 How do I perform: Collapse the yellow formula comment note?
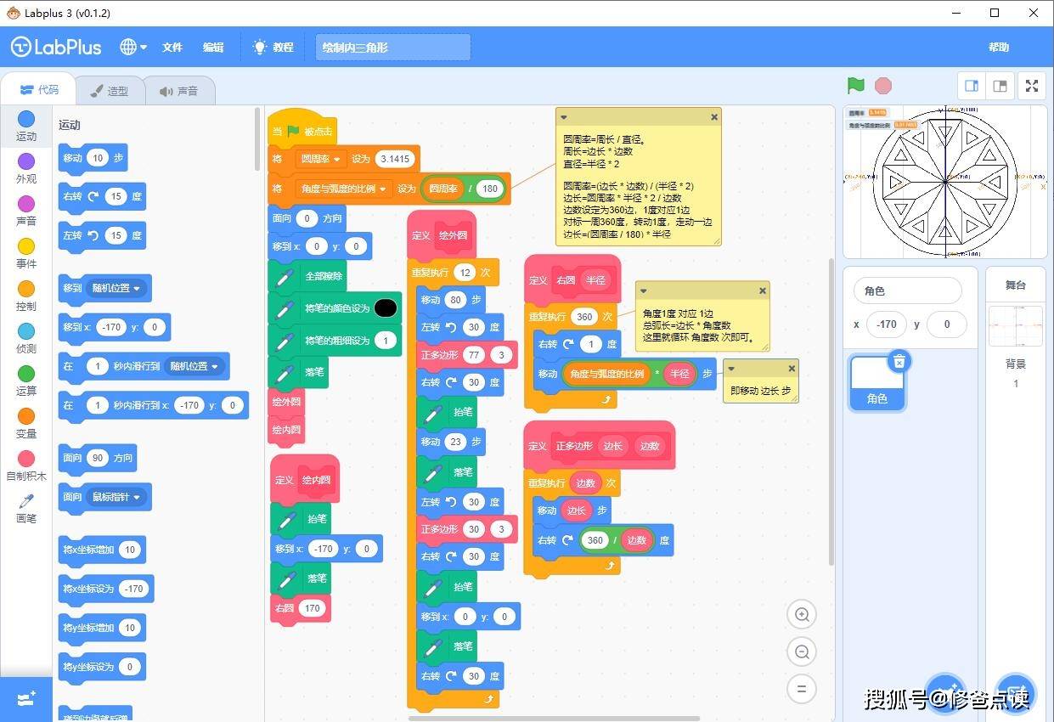[x=564, y=117]
